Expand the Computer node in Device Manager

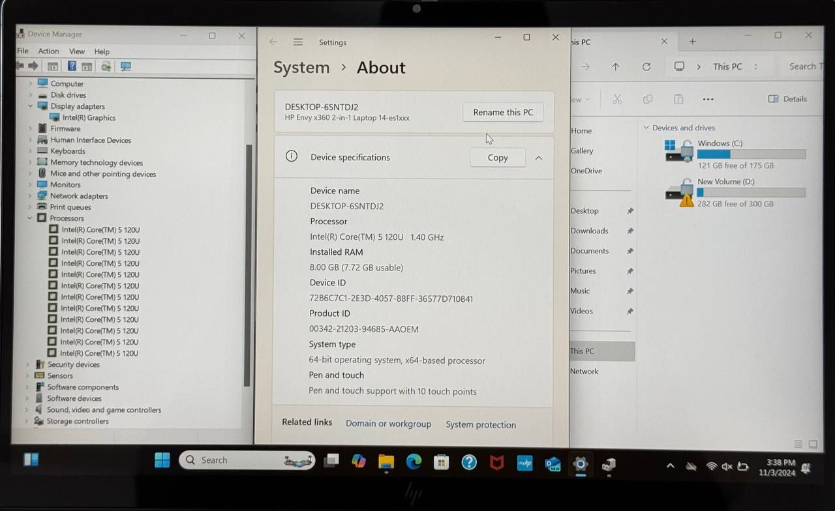[30, 83]
